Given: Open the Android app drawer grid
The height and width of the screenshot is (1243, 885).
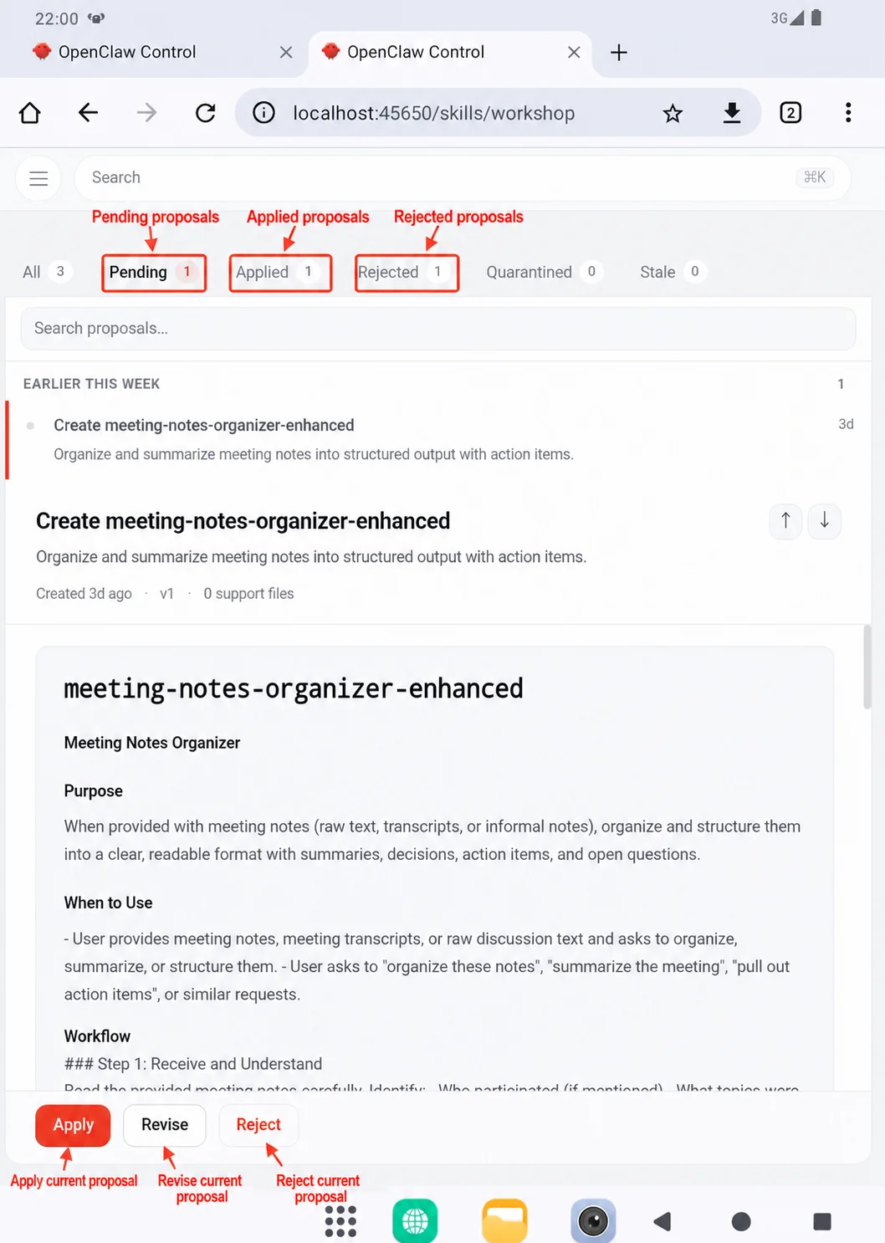Looking at the screenshot, I should [340, 1221].
